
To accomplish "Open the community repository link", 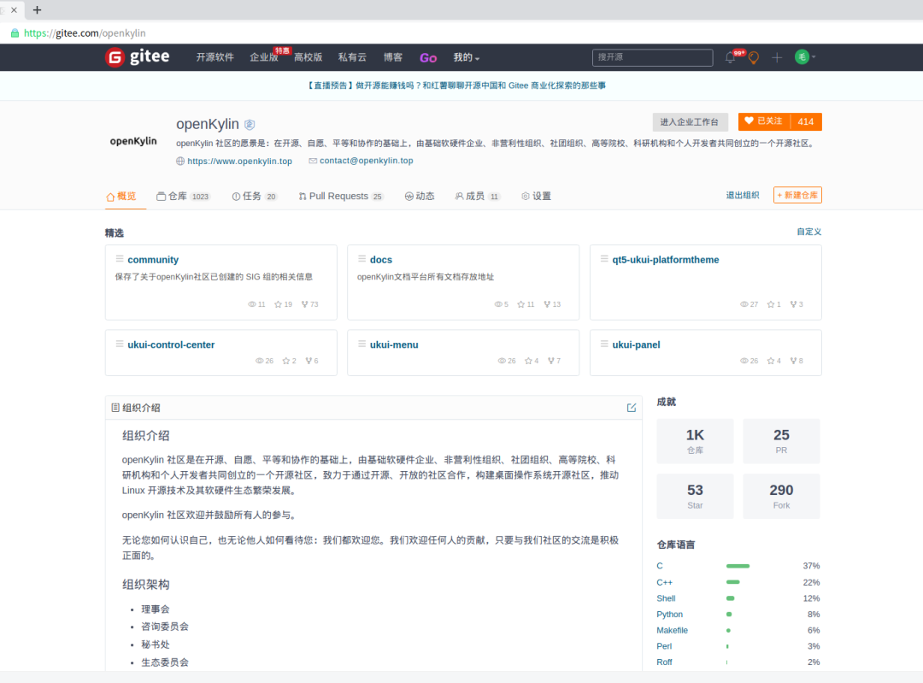I will (x=153, y=260).
